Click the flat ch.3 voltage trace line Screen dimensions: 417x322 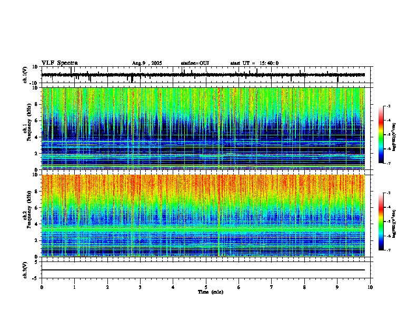203,270
